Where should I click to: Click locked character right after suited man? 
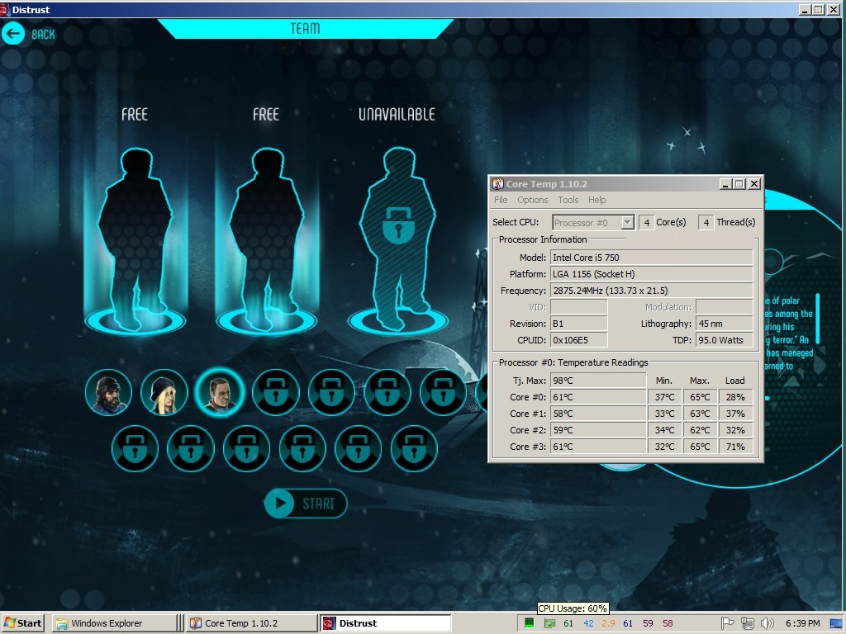tap(276, 392)
